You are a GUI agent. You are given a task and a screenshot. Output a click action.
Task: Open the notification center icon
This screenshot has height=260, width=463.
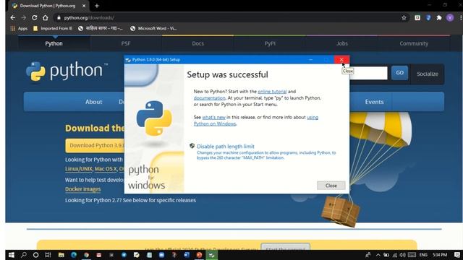pyautogui.click(x=457, y=255)
